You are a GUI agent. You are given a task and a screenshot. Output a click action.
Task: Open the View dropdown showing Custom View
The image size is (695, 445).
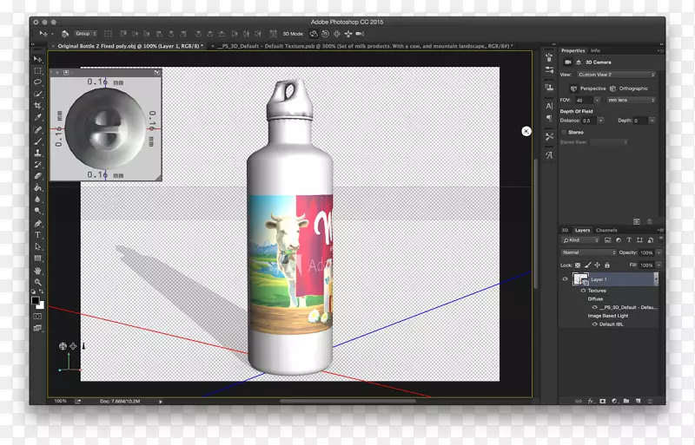[x=618, y=75]
